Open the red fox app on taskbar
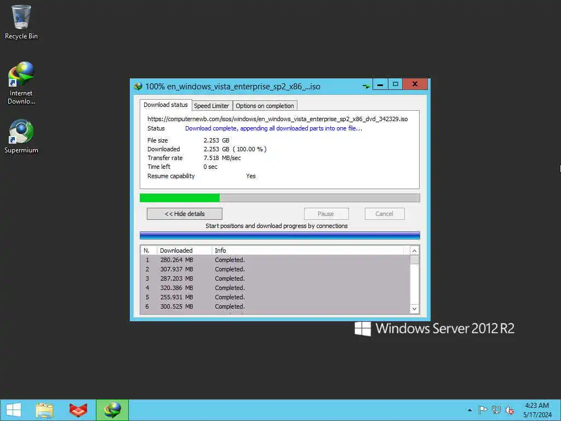The image size is (561, 421). (x=78, y=410)
